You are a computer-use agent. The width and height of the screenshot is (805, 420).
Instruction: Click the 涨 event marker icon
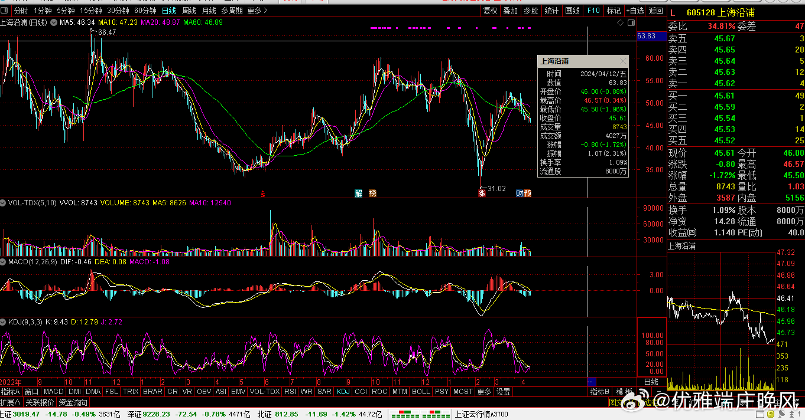pos(482,193)
